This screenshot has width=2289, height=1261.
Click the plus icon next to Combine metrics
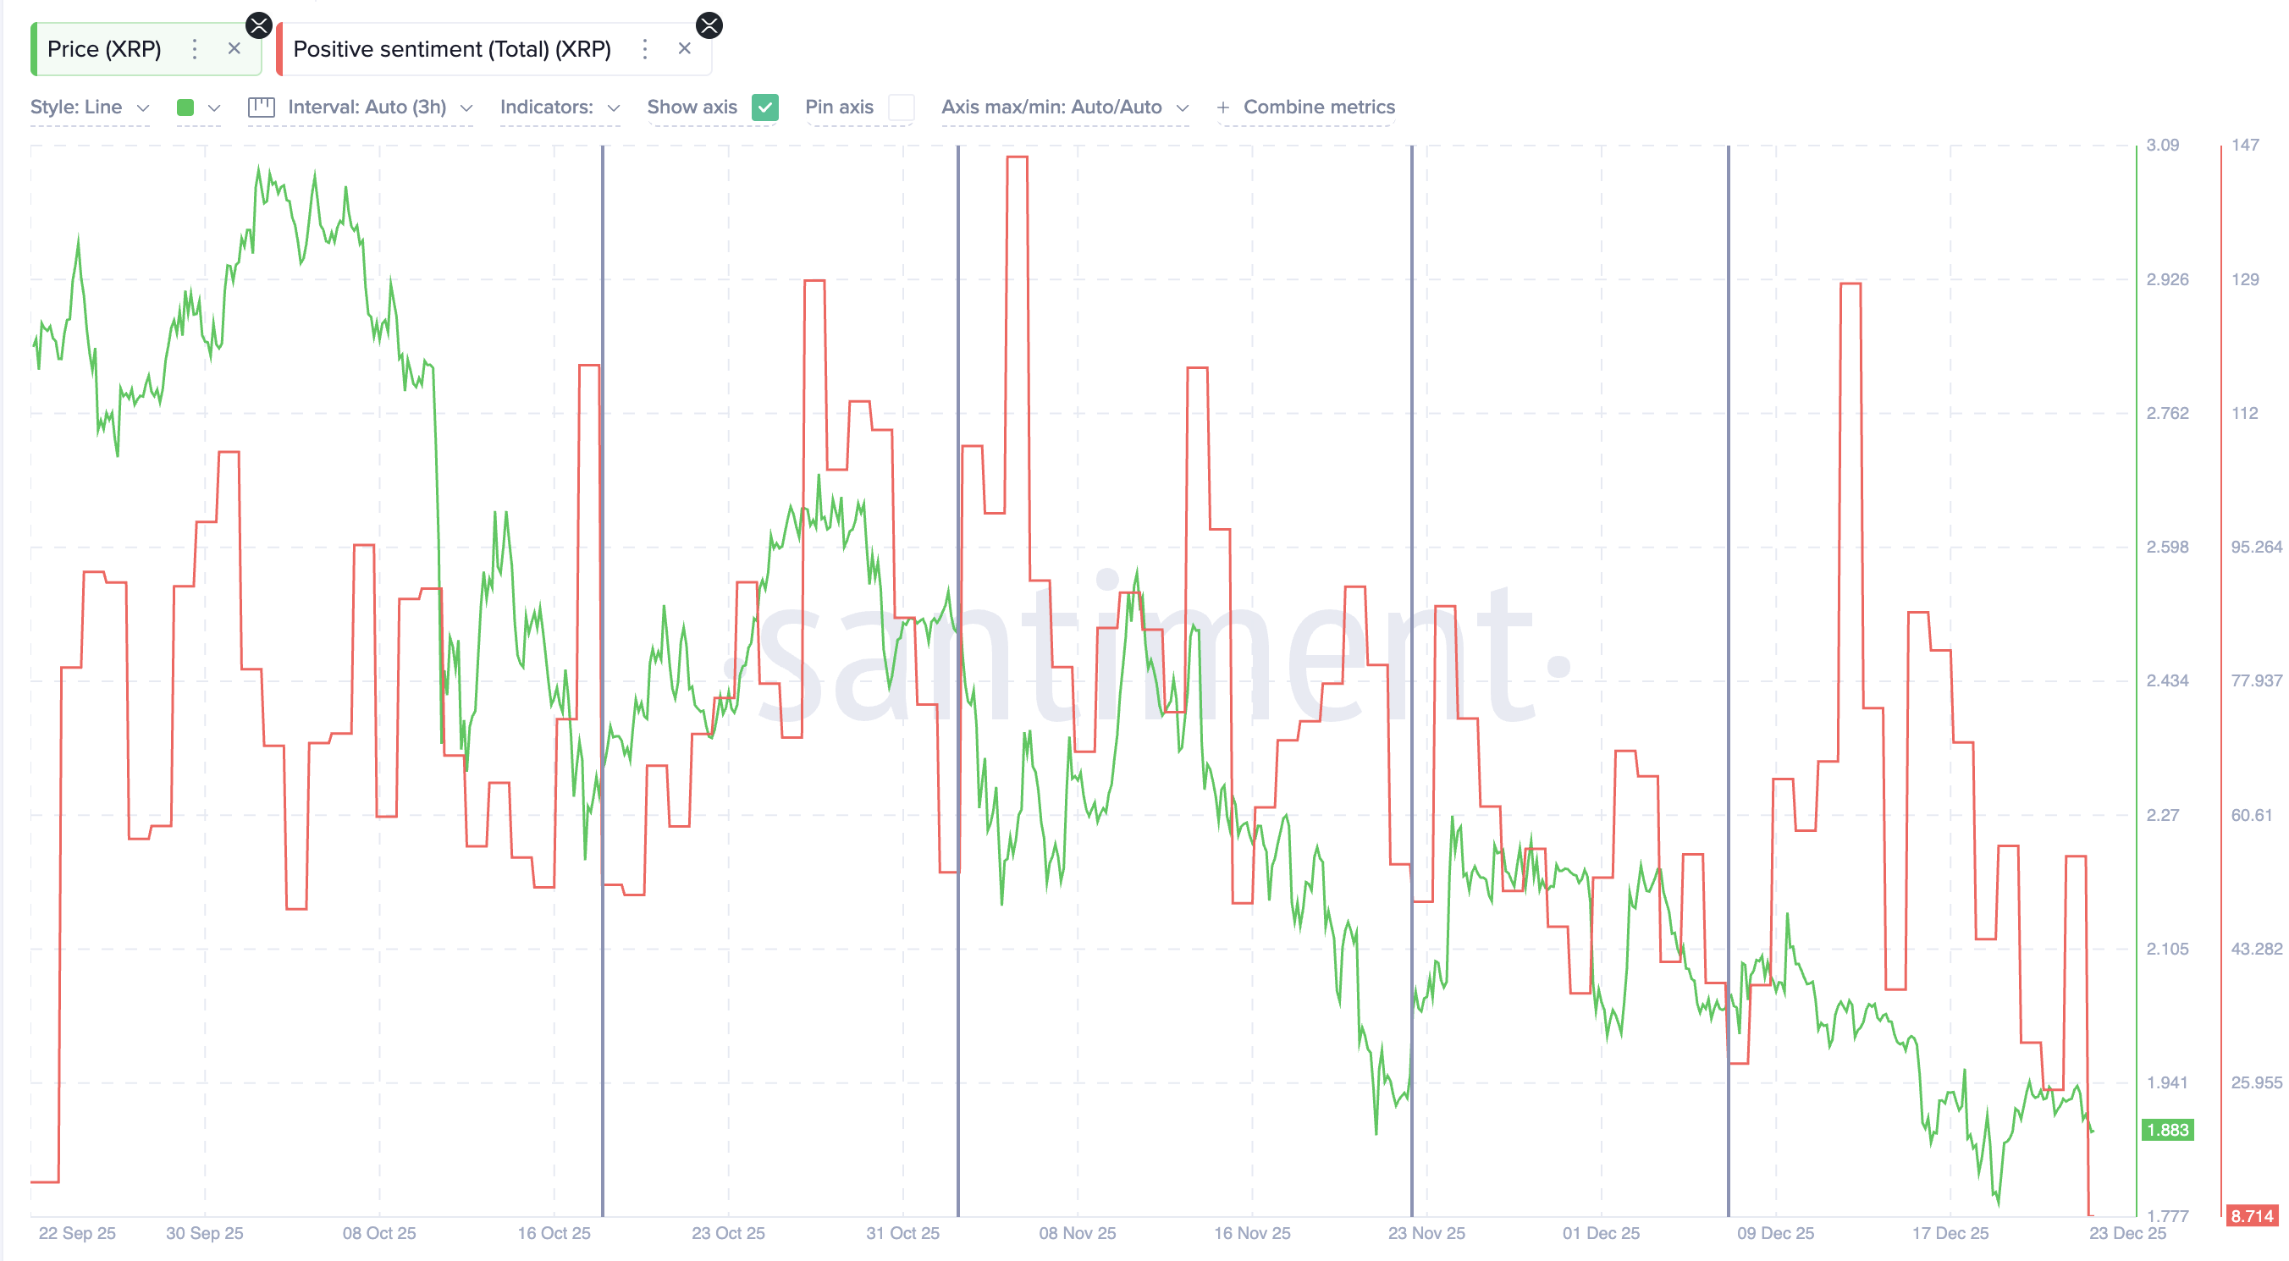tap(1223, 107)
